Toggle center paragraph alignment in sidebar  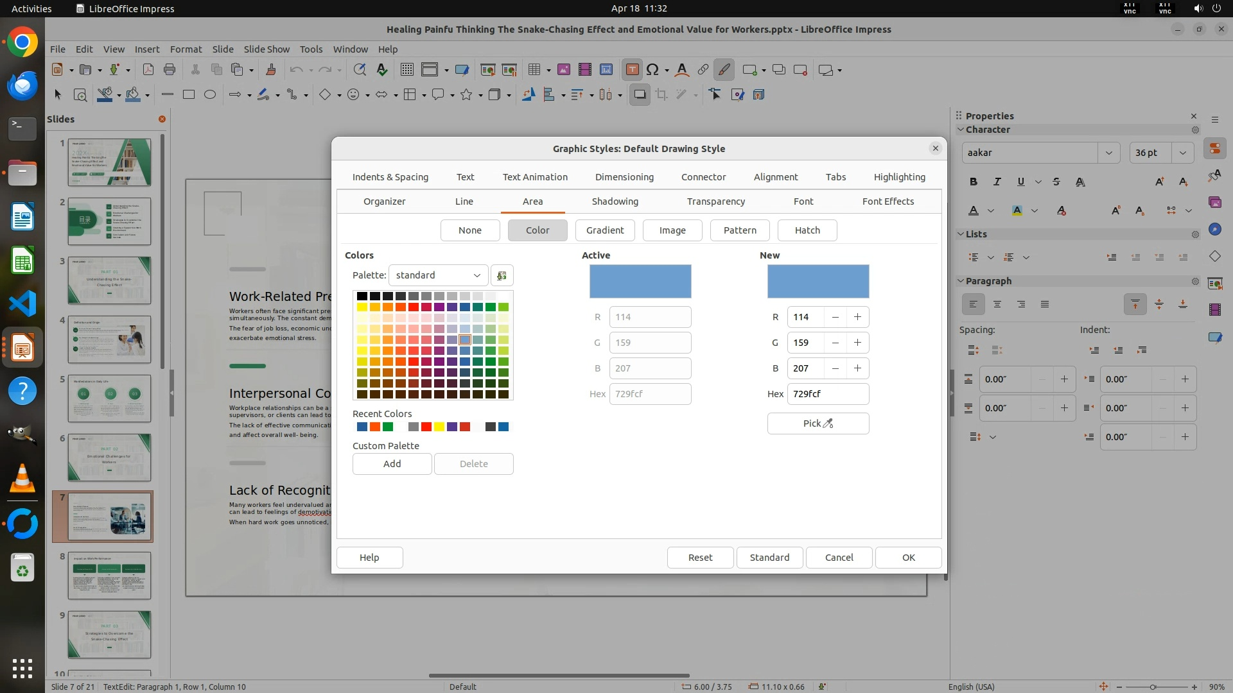pyautogui.click(x=997, y=304)
